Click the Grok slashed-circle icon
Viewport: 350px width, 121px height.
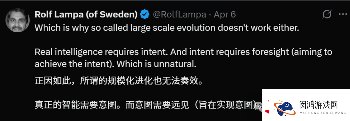click(327, 15)
